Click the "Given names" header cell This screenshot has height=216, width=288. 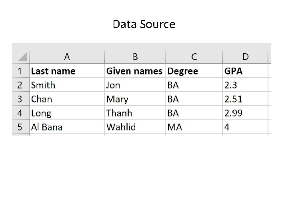point(134,71)
